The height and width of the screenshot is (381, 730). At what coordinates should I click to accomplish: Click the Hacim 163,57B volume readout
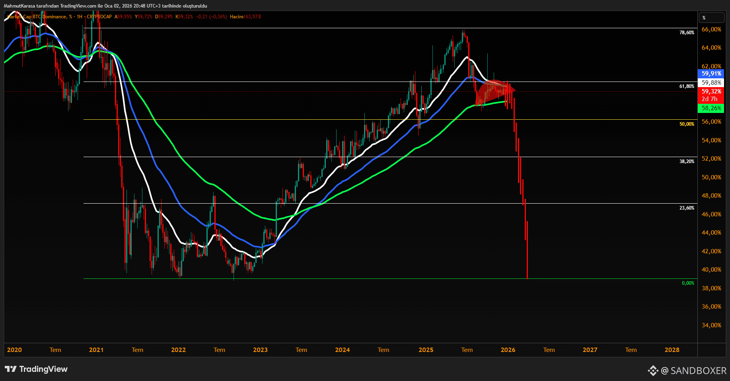point(245,17)
